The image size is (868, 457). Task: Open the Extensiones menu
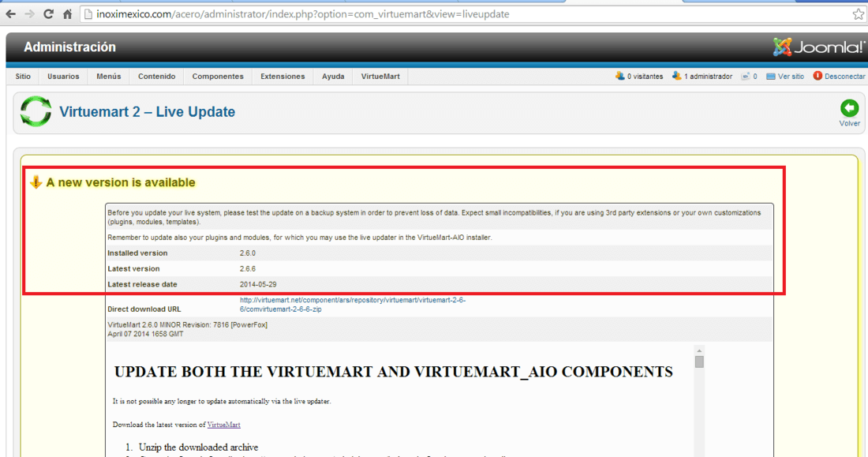click(x=282, y=77)
